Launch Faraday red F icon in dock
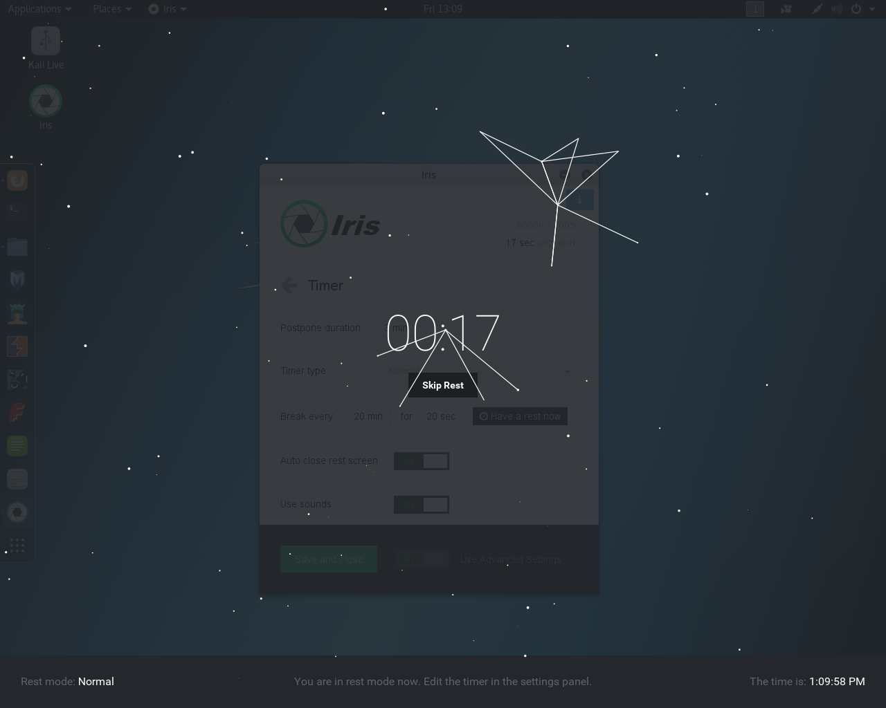 click(17, 413)
